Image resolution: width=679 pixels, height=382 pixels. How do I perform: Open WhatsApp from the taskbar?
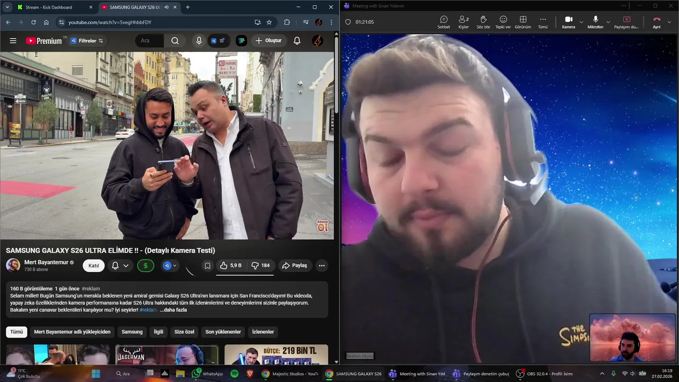pos(207,374)
